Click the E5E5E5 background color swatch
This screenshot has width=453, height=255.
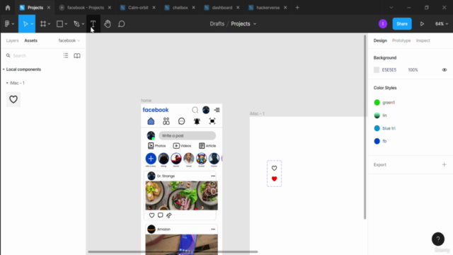pos(377,69)
